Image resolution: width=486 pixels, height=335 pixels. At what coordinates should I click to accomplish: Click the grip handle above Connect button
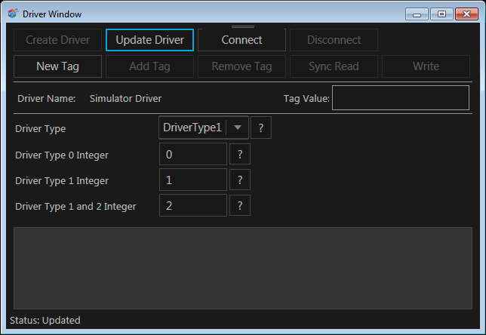coord(243,26)
